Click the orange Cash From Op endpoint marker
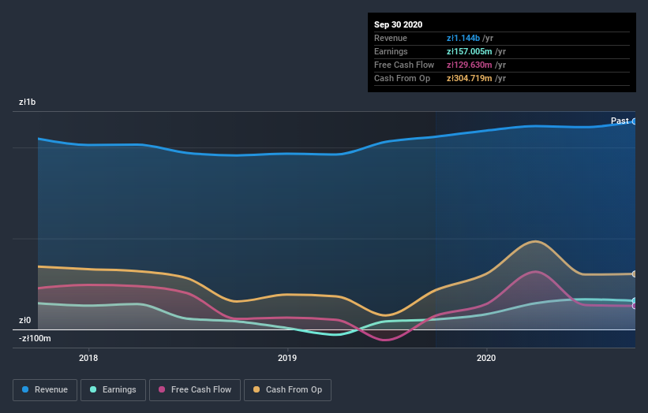Screen dimensions: 648x413 [x=634, y=274]
